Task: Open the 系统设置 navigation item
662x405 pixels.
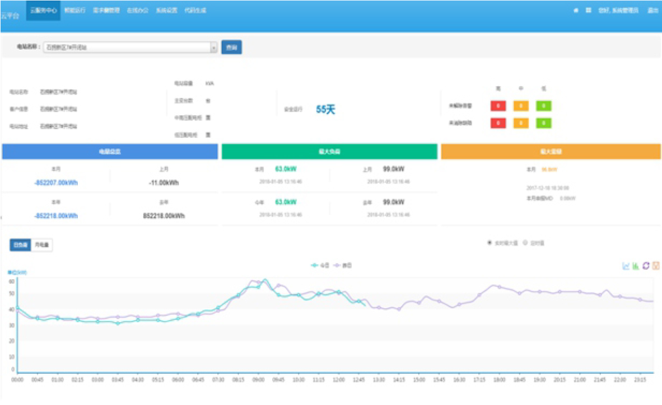Action: pyautogui.click(x=167, y=11)
